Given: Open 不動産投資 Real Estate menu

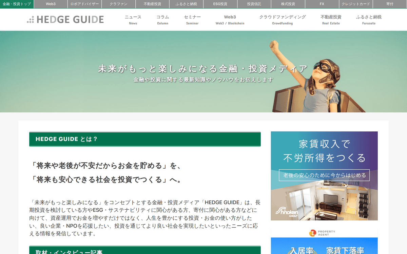Looking at the screenshot, I should coord(331,20).
